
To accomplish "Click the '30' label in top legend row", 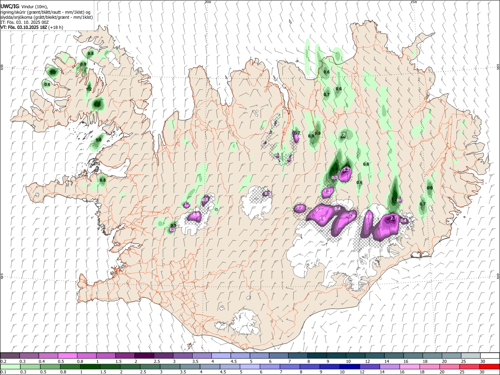I will 482,361.
